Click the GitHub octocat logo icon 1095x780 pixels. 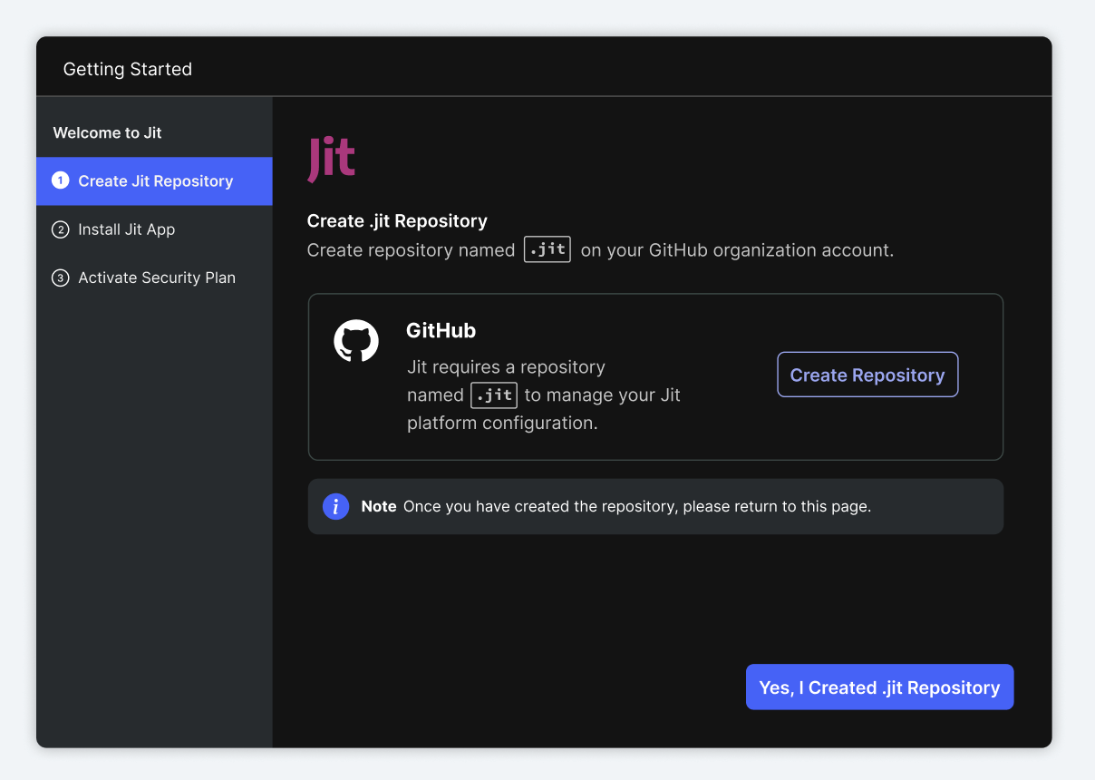[356, 341]
